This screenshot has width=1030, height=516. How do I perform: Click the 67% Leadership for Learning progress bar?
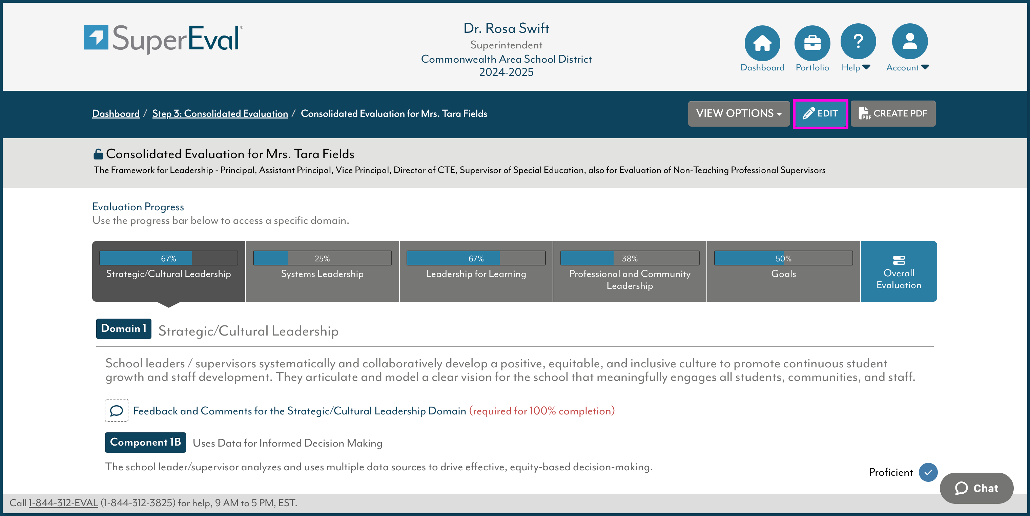[476, 258]
